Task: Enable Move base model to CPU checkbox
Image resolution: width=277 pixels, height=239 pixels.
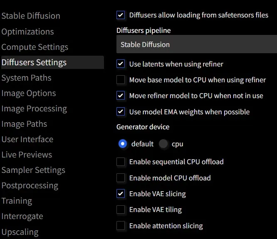Action: point(121,80)
